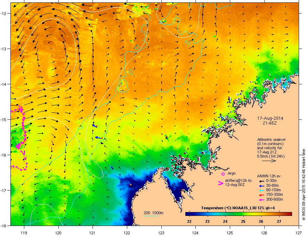
Task: Click the magenta Argo circle marker in legend
Action: click(223, 174)
